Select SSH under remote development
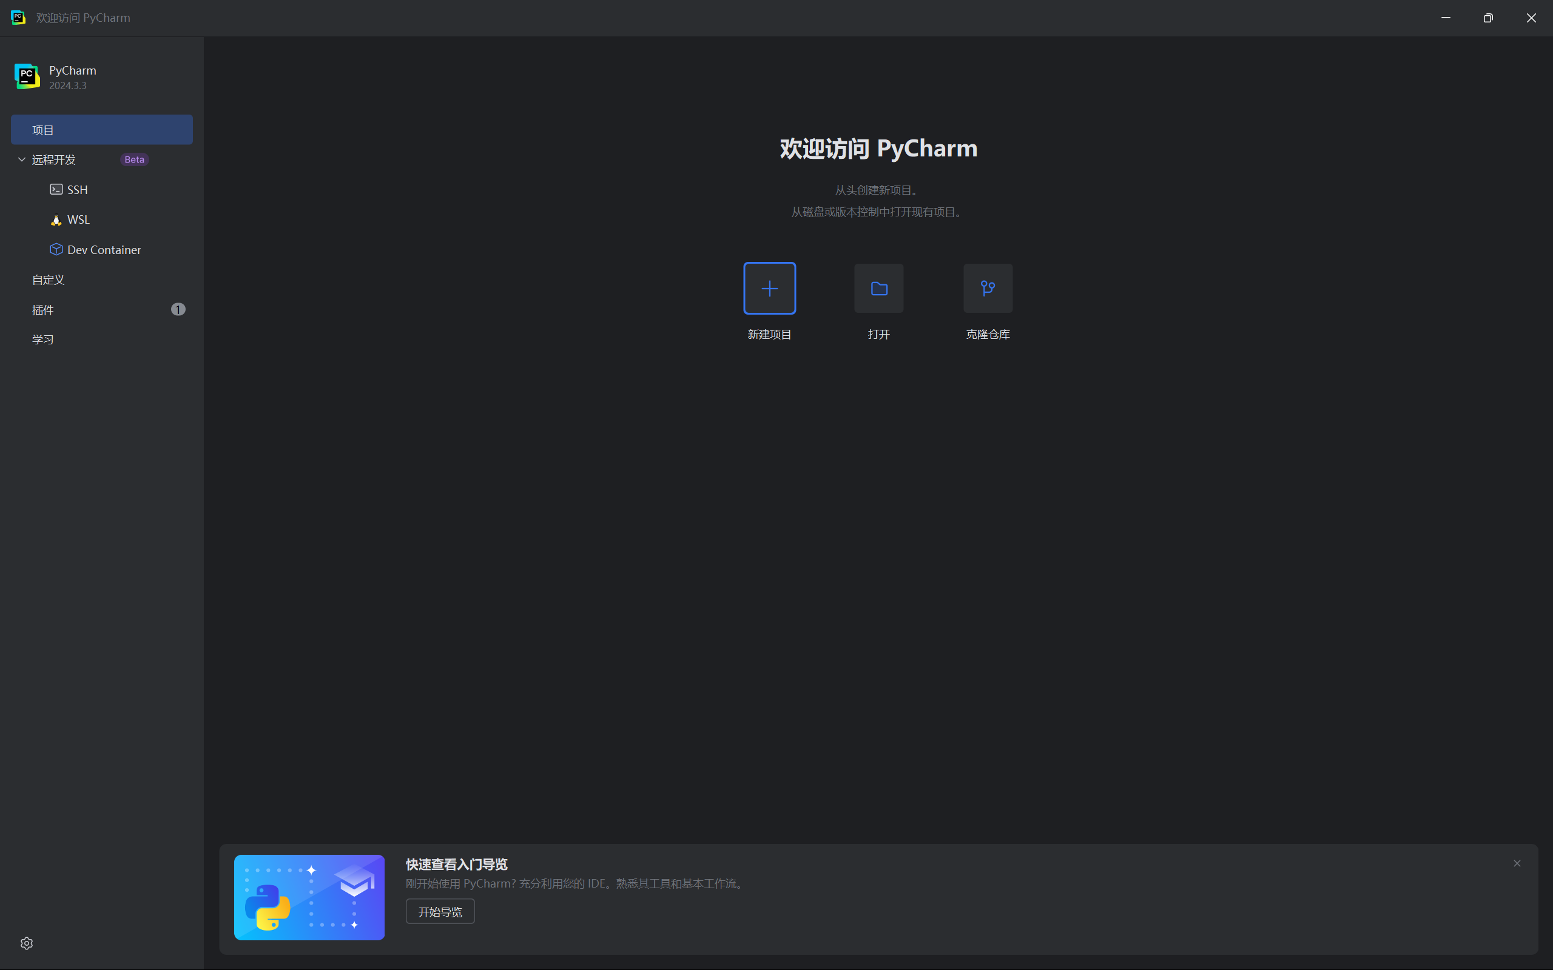1553x970 pixels. click(77, 189)
